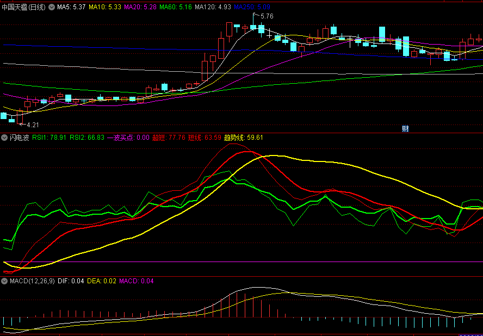Click the 一波买点: 0.00 label
The height and width of the screenshot is (336, 483).
[x=128, y=138]
